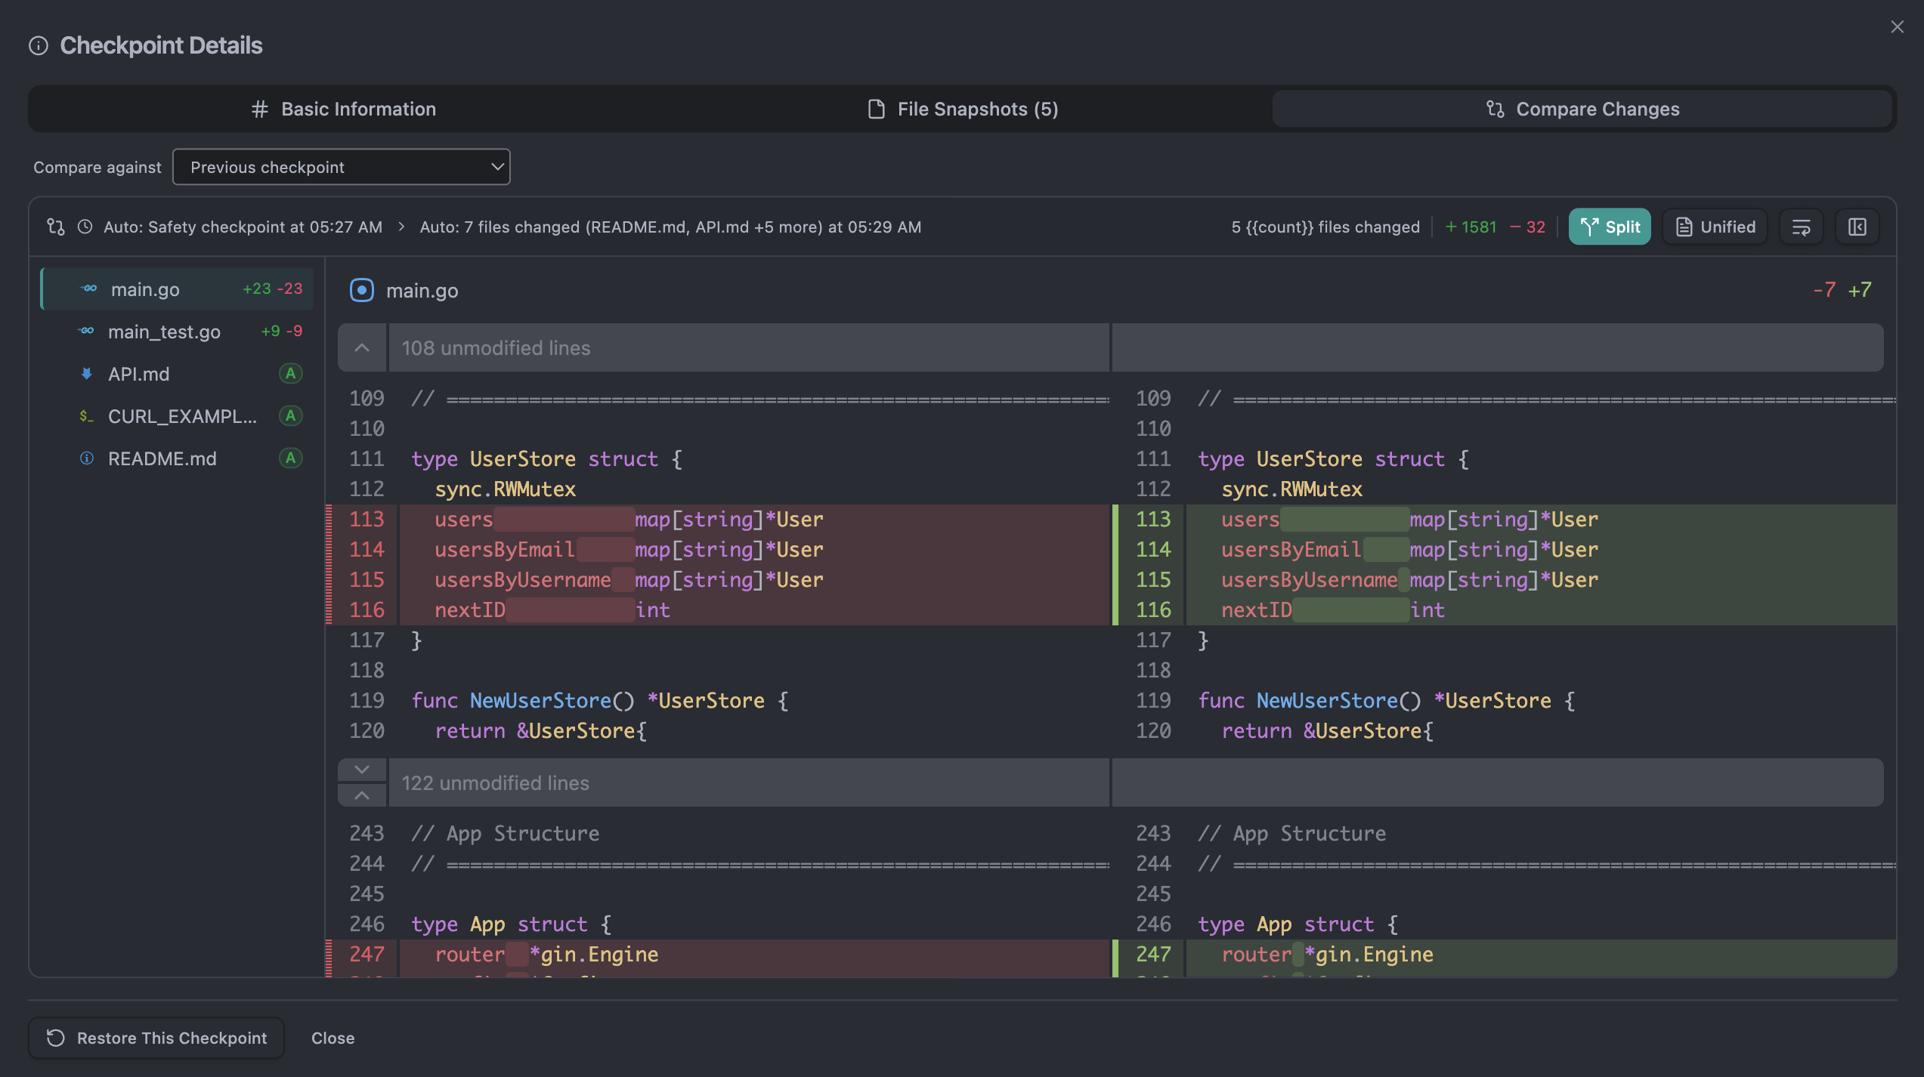Image resolution: width=1924 pixels, height=1077 pixels.
Task: Expand the 108 unmodified lines upward
Action: click(x=362, y=347)
